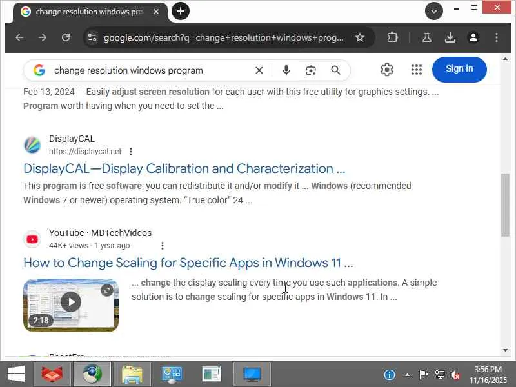Go forward with the arrow button

point(43,37)
